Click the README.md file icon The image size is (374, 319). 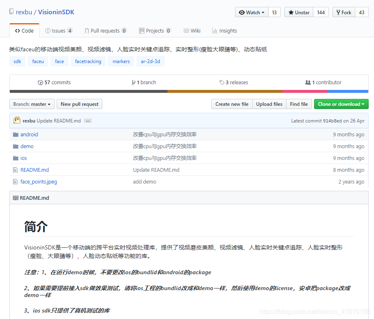pos(15,170)
